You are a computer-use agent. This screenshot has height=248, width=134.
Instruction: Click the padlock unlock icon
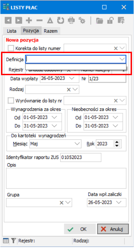tap(110, 20)
